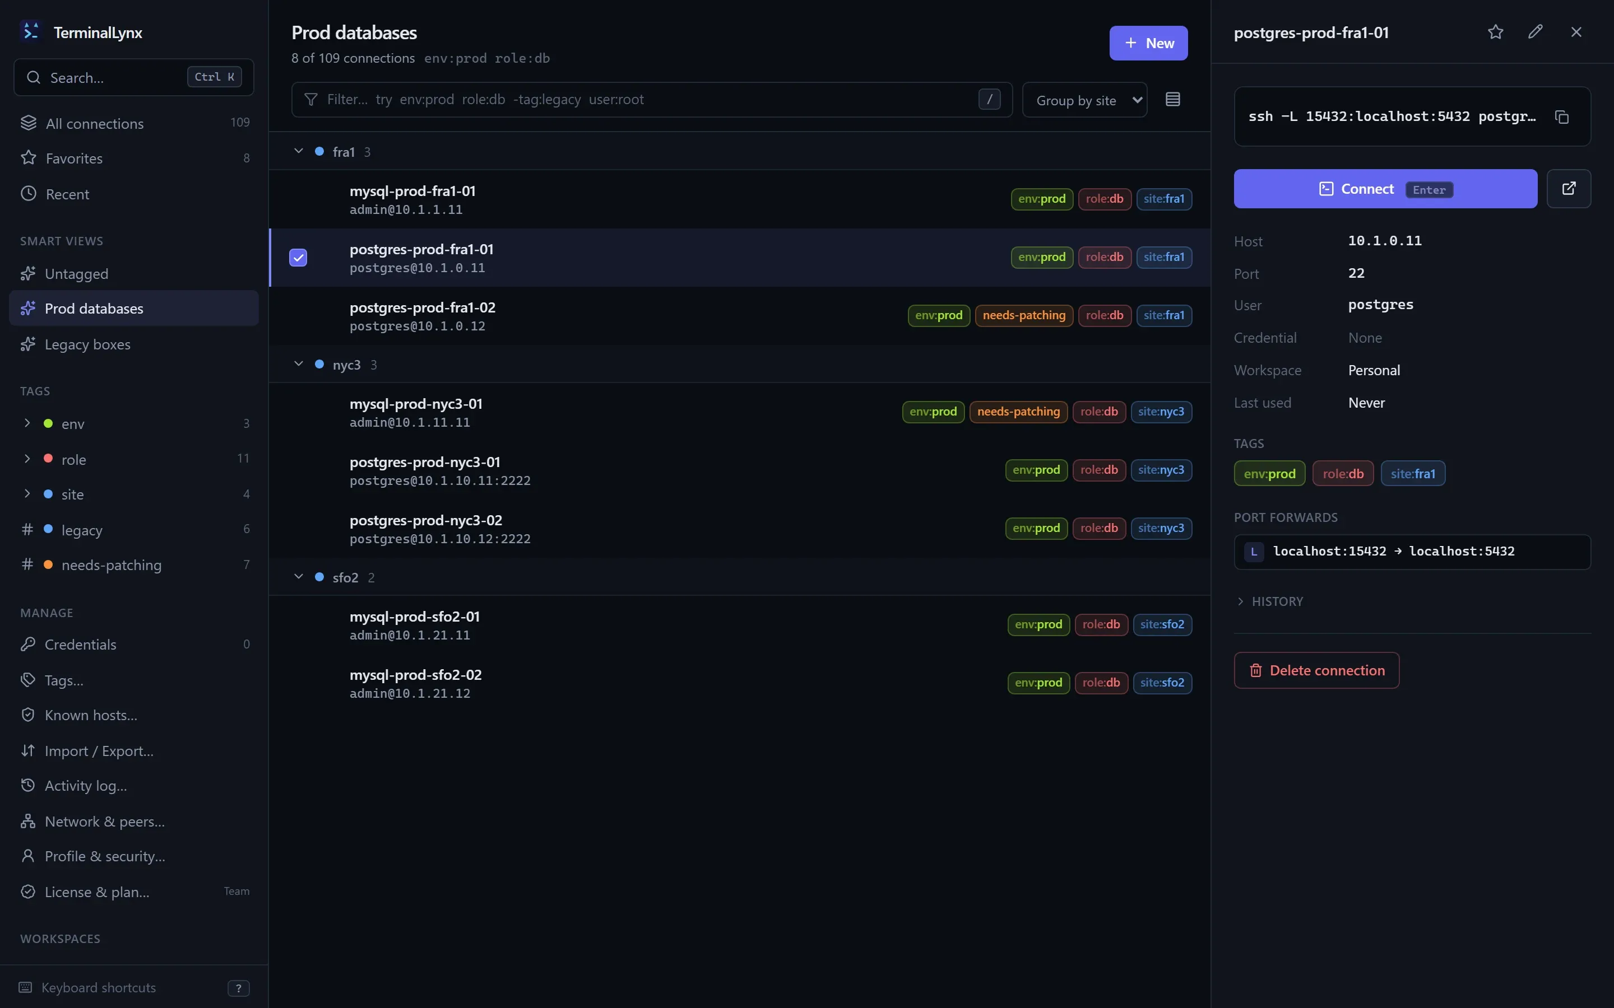Edit connection using the pencil icon
1614x1008 pixels.
1536,32
